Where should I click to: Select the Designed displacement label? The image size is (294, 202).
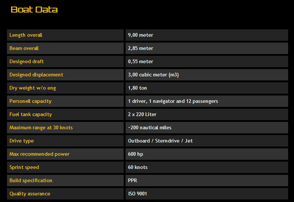(x=36, y=75)
